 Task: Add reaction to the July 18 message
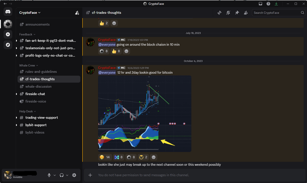tap(126, 51)
